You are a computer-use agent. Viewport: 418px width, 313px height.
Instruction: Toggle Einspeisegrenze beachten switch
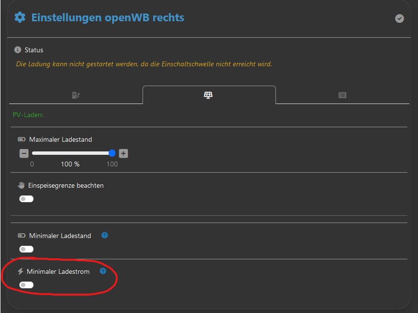click(26, 199)
